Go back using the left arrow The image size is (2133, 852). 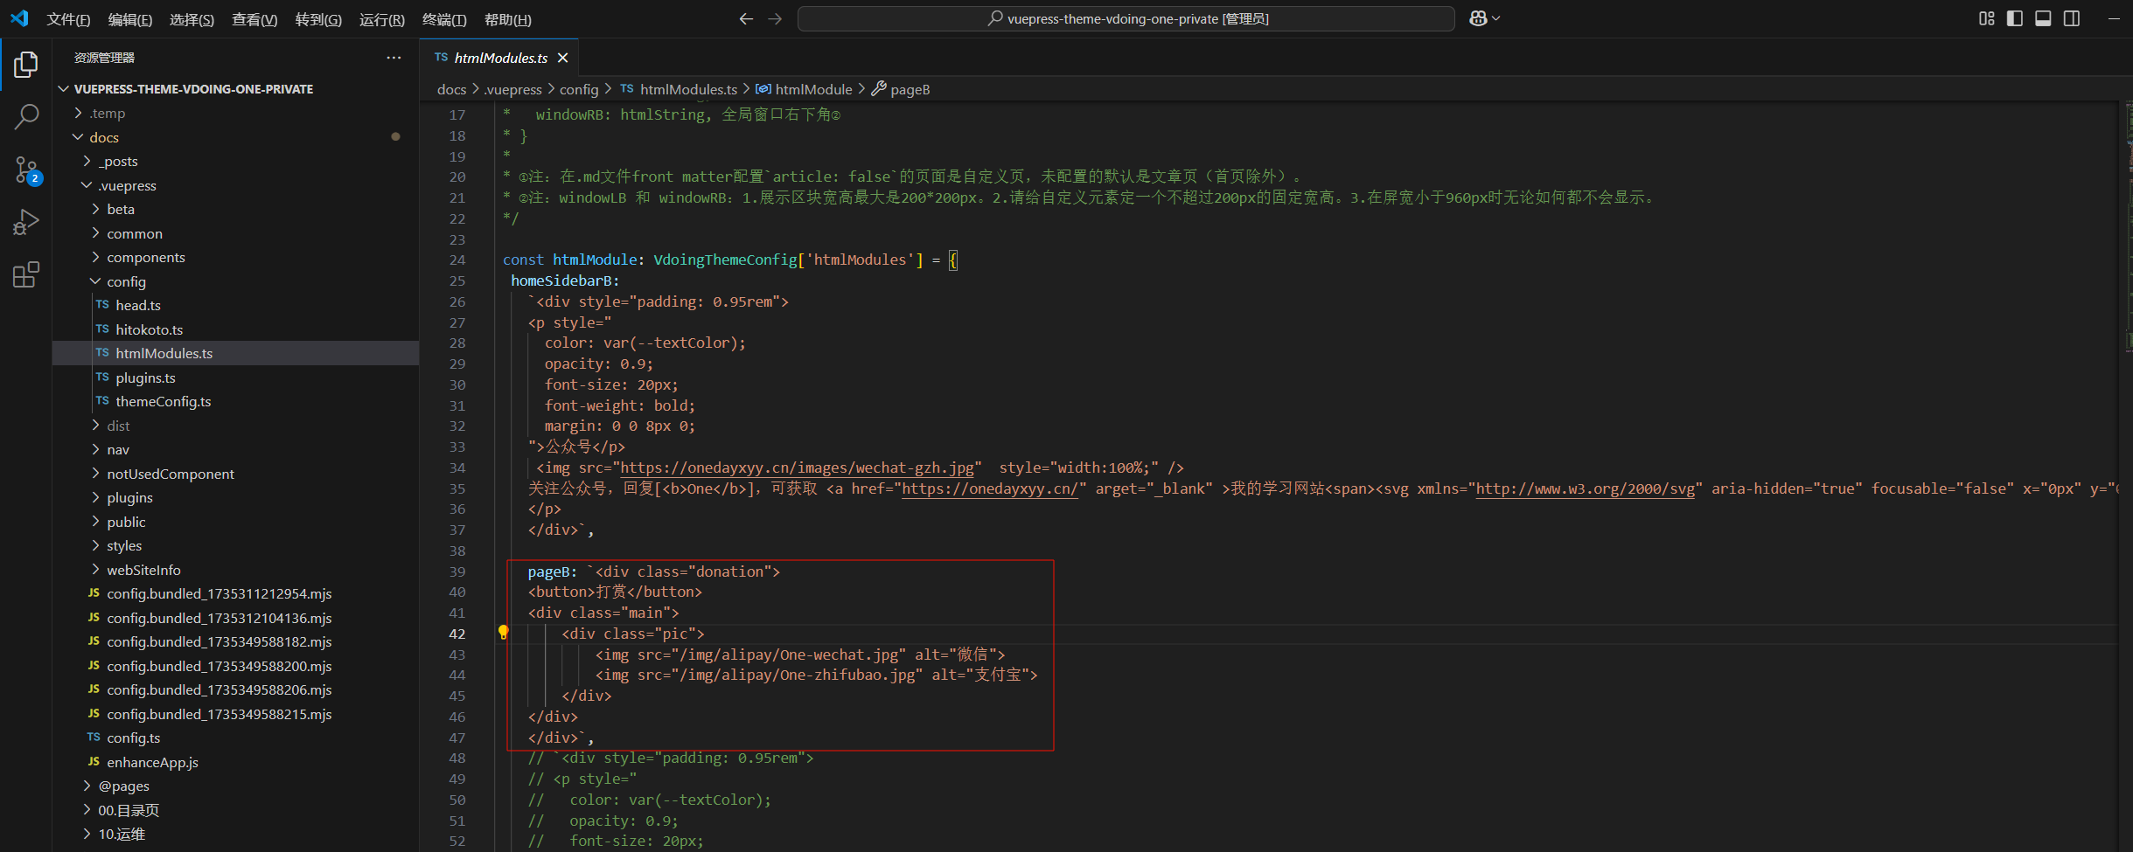pyautogui.click(x=746, y=18)
